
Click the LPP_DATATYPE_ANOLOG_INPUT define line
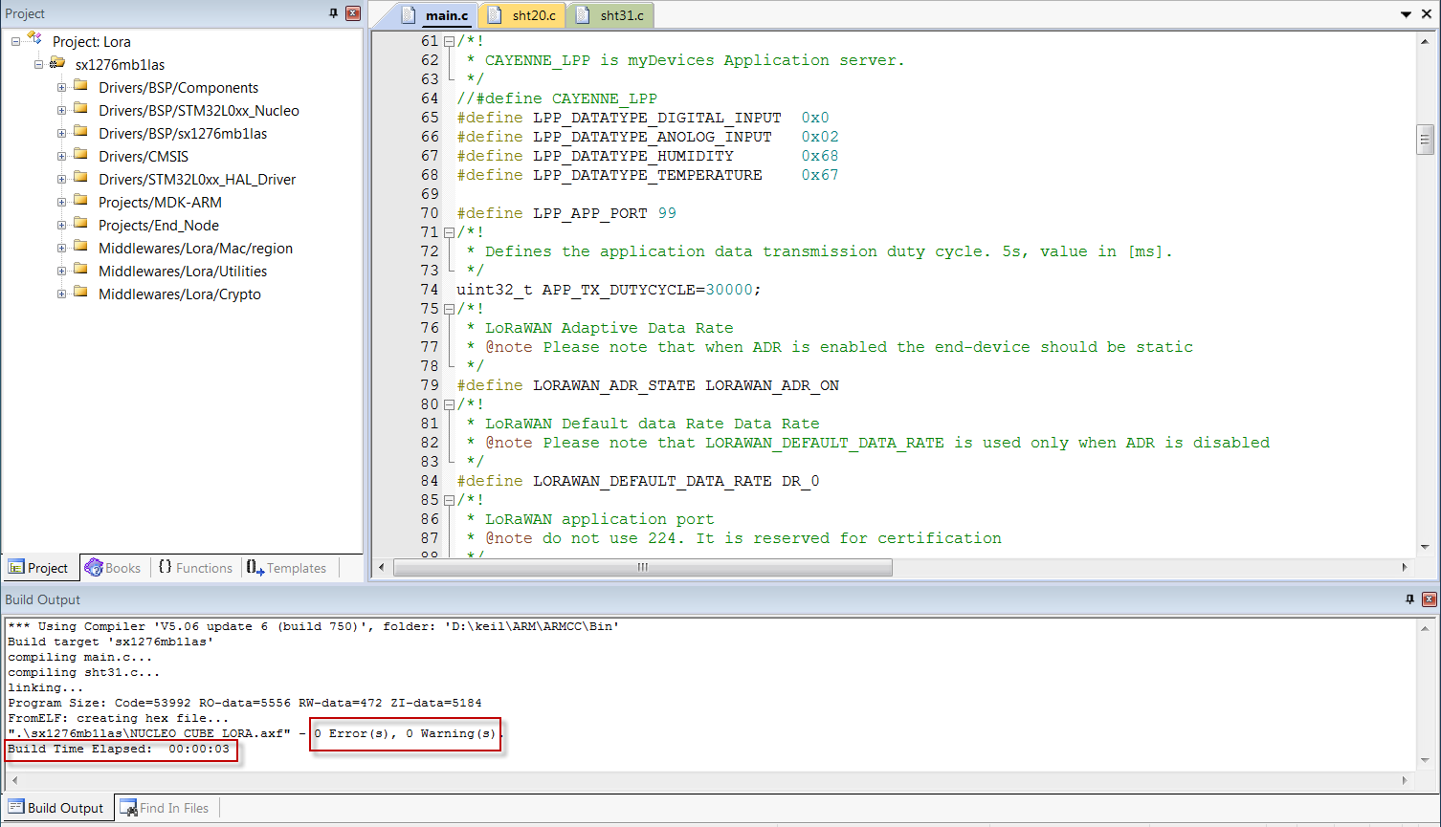[648, 137]
